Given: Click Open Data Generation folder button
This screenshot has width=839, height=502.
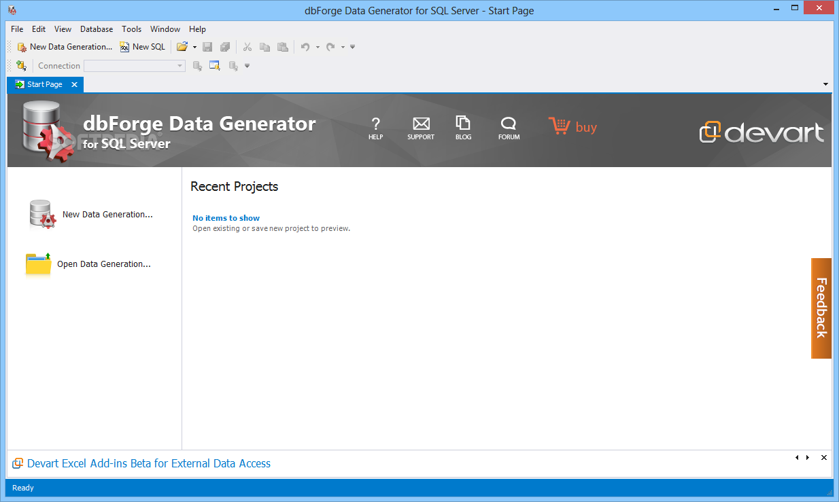Looking at the screenshot, I should click(x=88, y=264).
